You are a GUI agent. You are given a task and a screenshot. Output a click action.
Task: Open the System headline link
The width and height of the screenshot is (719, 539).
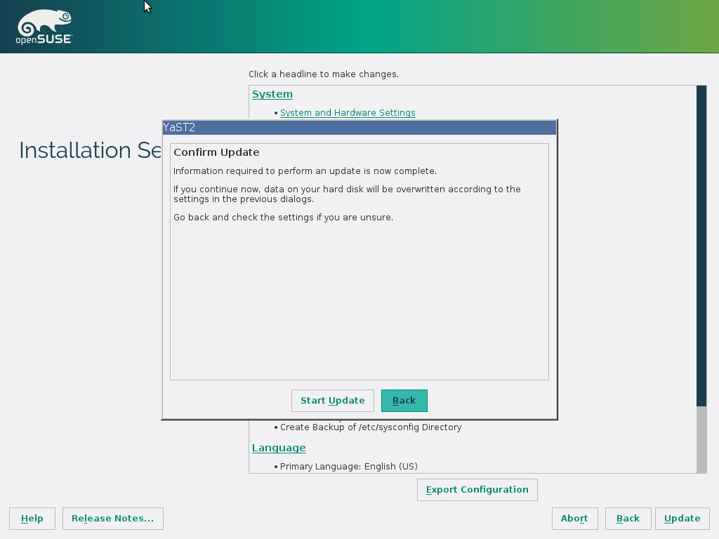pos(272,94)
